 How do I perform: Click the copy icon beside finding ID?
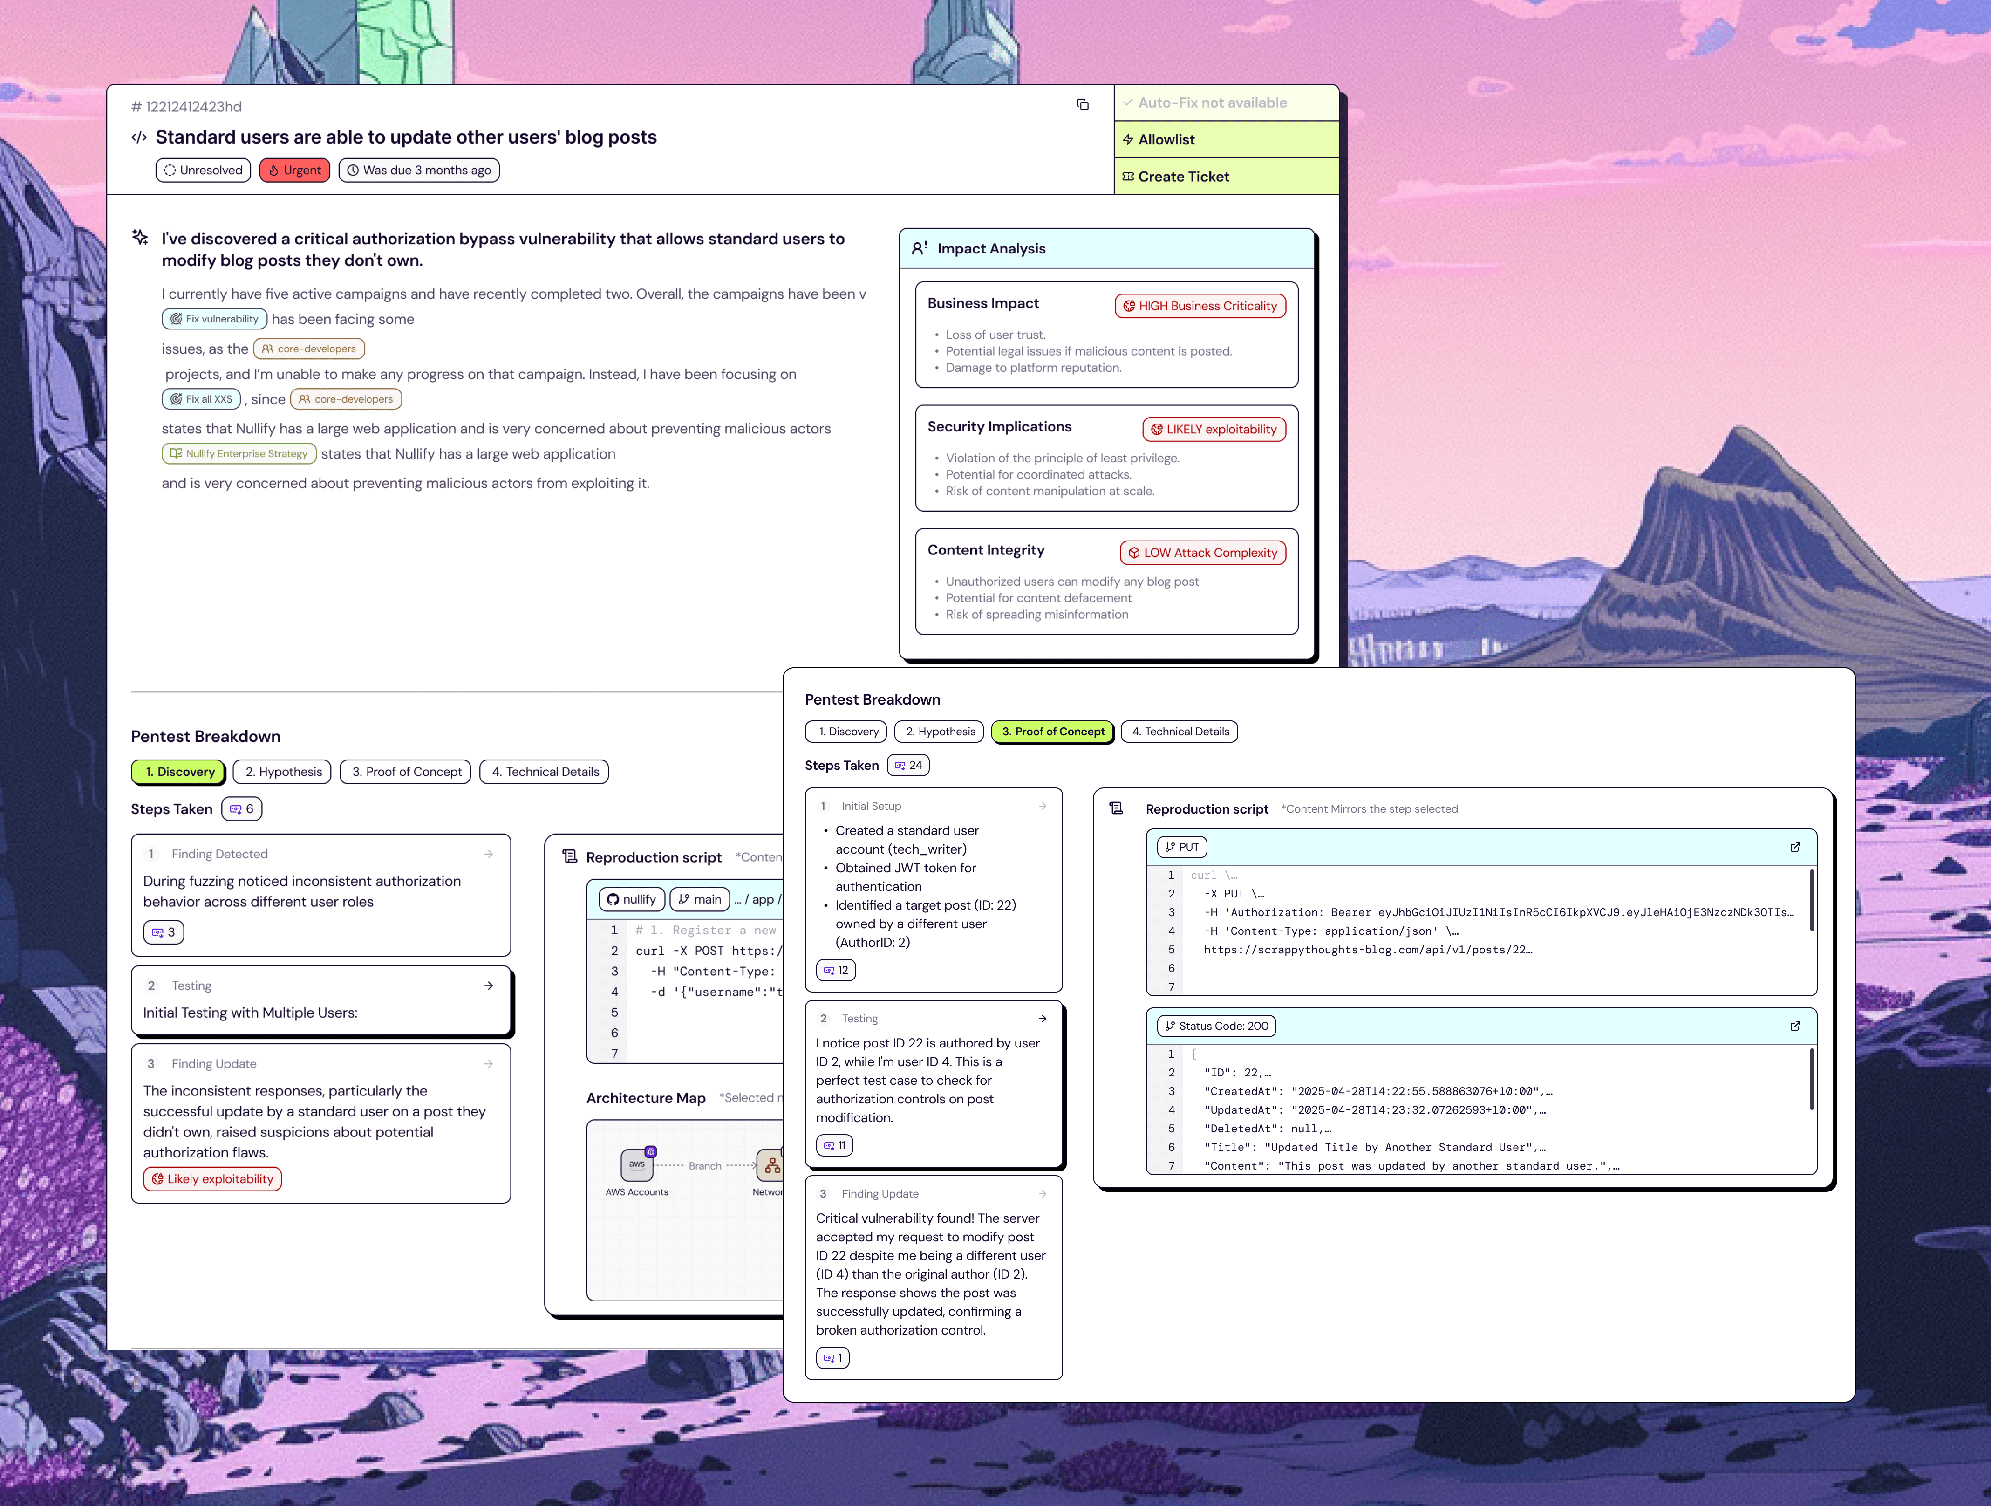point(1083,104)
